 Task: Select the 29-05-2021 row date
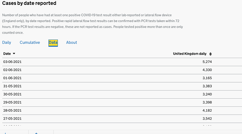coord(12,103)
